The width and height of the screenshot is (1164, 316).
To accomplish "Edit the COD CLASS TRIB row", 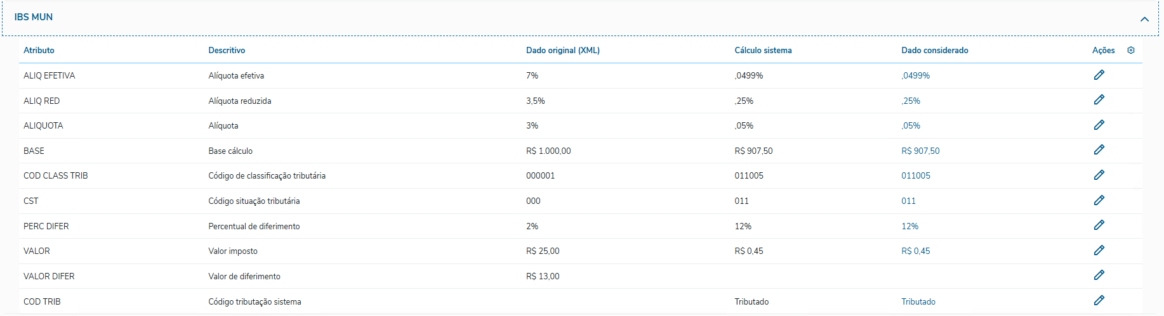I will coord(1099,175).
